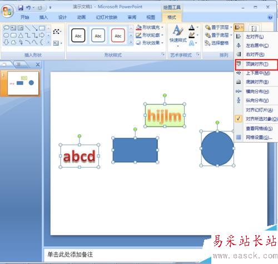Choose 底端对齐(B) align bottom
The image size is (278, 264).
pos(256,82)
